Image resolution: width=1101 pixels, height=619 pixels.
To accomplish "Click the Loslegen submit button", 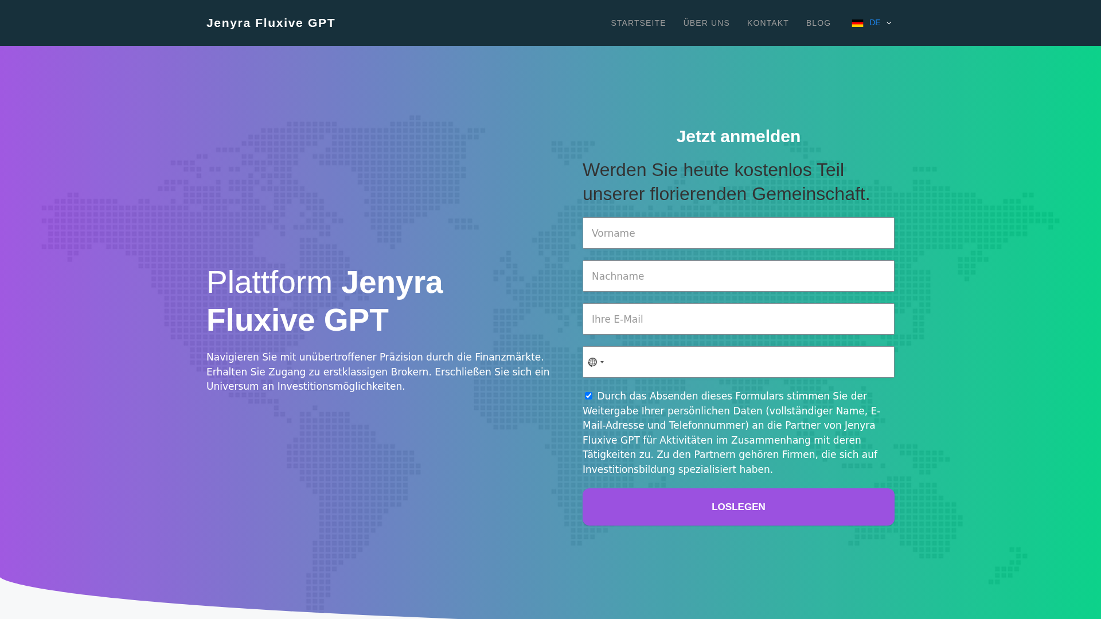I will point(738,507).
